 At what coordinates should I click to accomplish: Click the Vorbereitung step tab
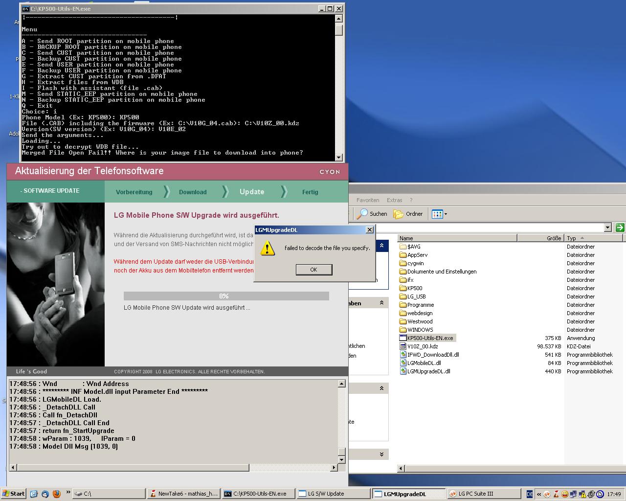134,192
